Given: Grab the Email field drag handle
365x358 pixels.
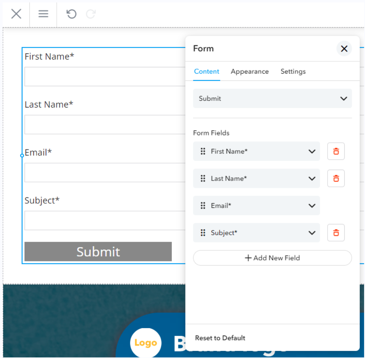Looking at the screenshot, I should coord(203,206).
